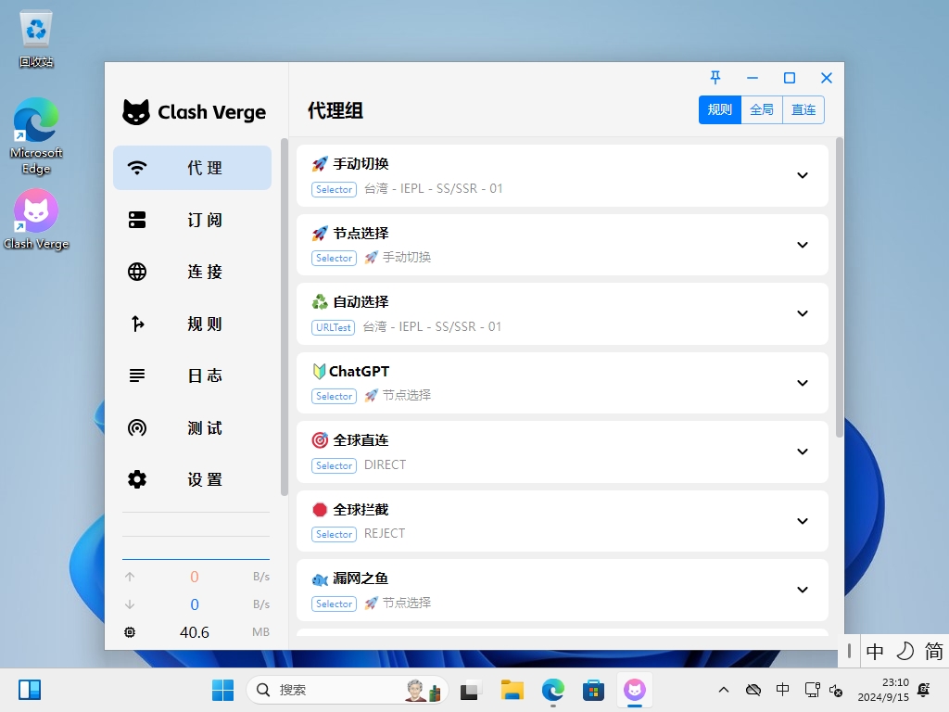The image size is (949, 712).
Task: Open the Clash Verge taskbar icon
Action: 635,690
